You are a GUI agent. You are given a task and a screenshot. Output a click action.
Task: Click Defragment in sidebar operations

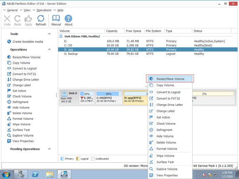pyautogui.click(x=18, y=102)
